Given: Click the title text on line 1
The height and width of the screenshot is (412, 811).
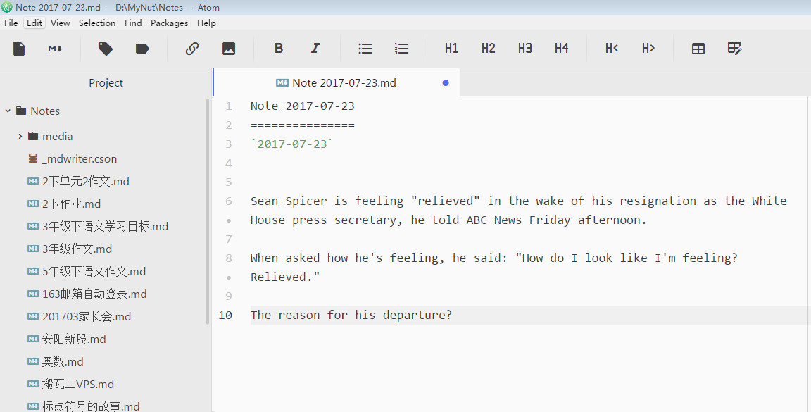Looking at the screenshot, I should [303, 106].
